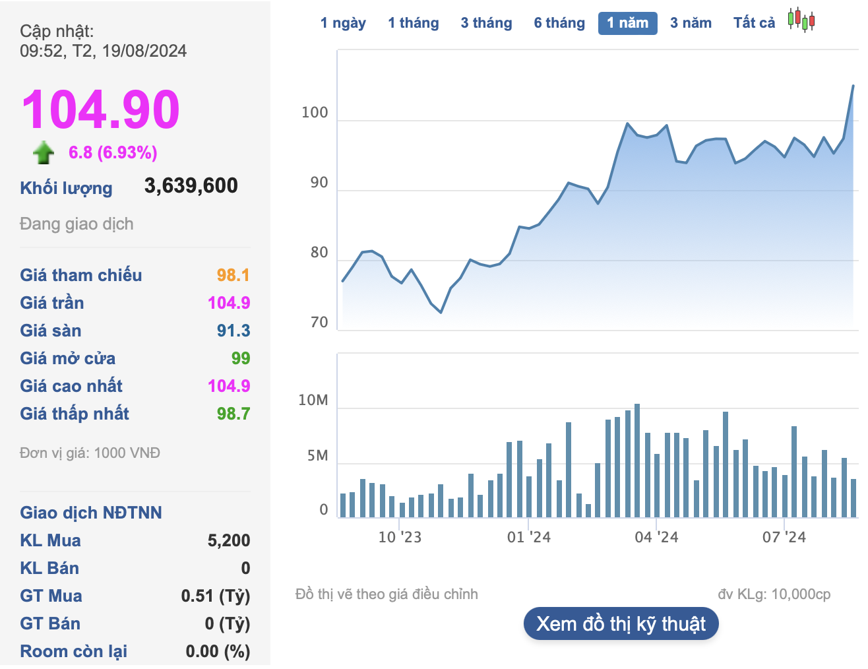Viewport: 868px width, 669px height.
Task: Click the reference price 98.1
Action: point(233,275)
